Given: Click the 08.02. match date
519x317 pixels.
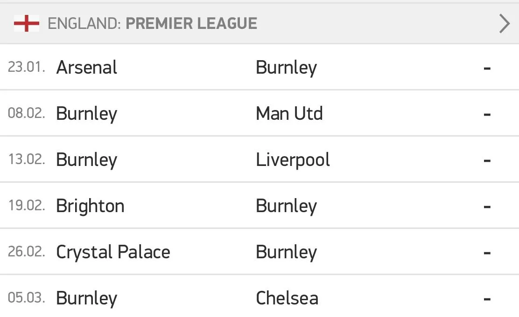Looking at the screenshot, I should [27, 113].
